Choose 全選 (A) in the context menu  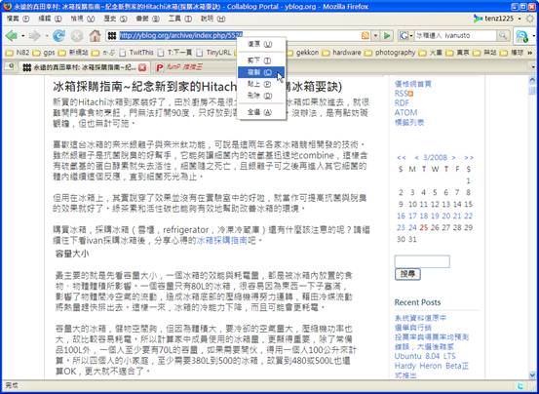coord(261,112)
